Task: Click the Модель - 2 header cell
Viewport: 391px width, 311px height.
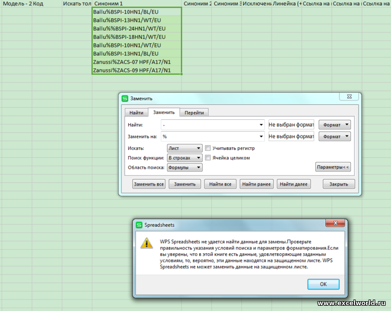Action: [17, 4]
